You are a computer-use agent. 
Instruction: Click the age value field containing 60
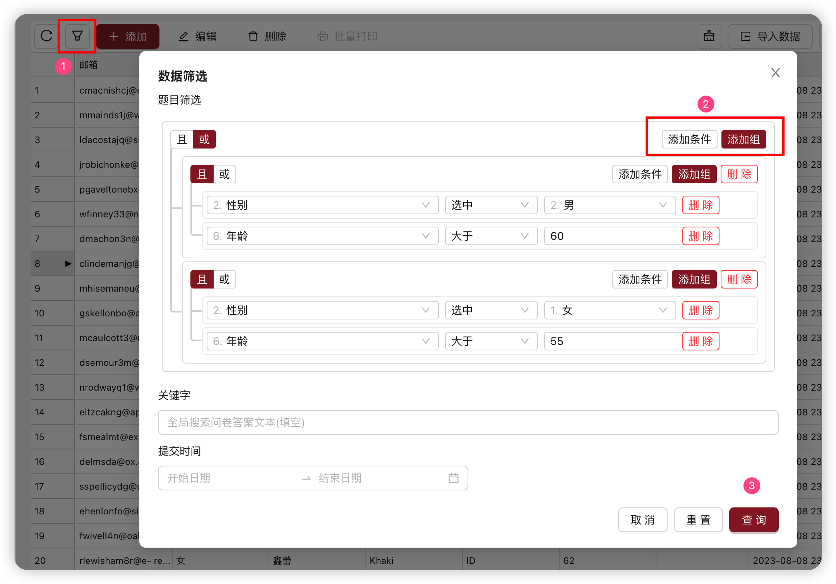pyautogui.click(x=613, y=236)
